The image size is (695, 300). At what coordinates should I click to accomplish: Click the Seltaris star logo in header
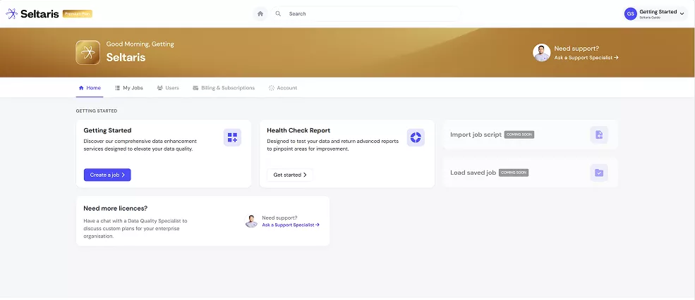tap(11, 13)
